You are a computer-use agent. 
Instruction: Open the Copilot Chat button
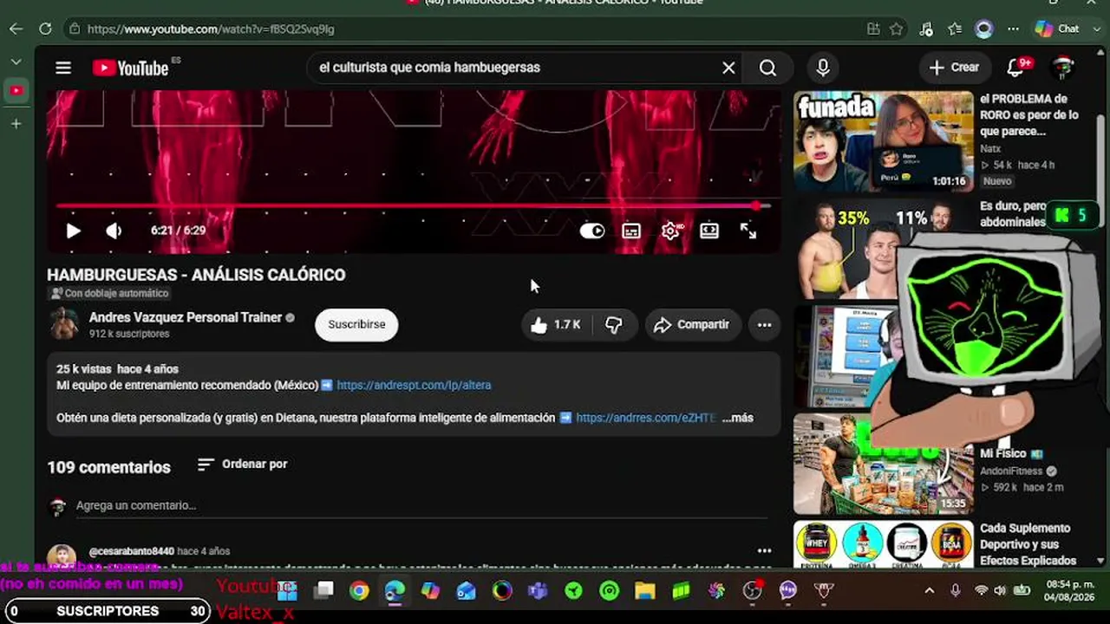click(1058, 29)
